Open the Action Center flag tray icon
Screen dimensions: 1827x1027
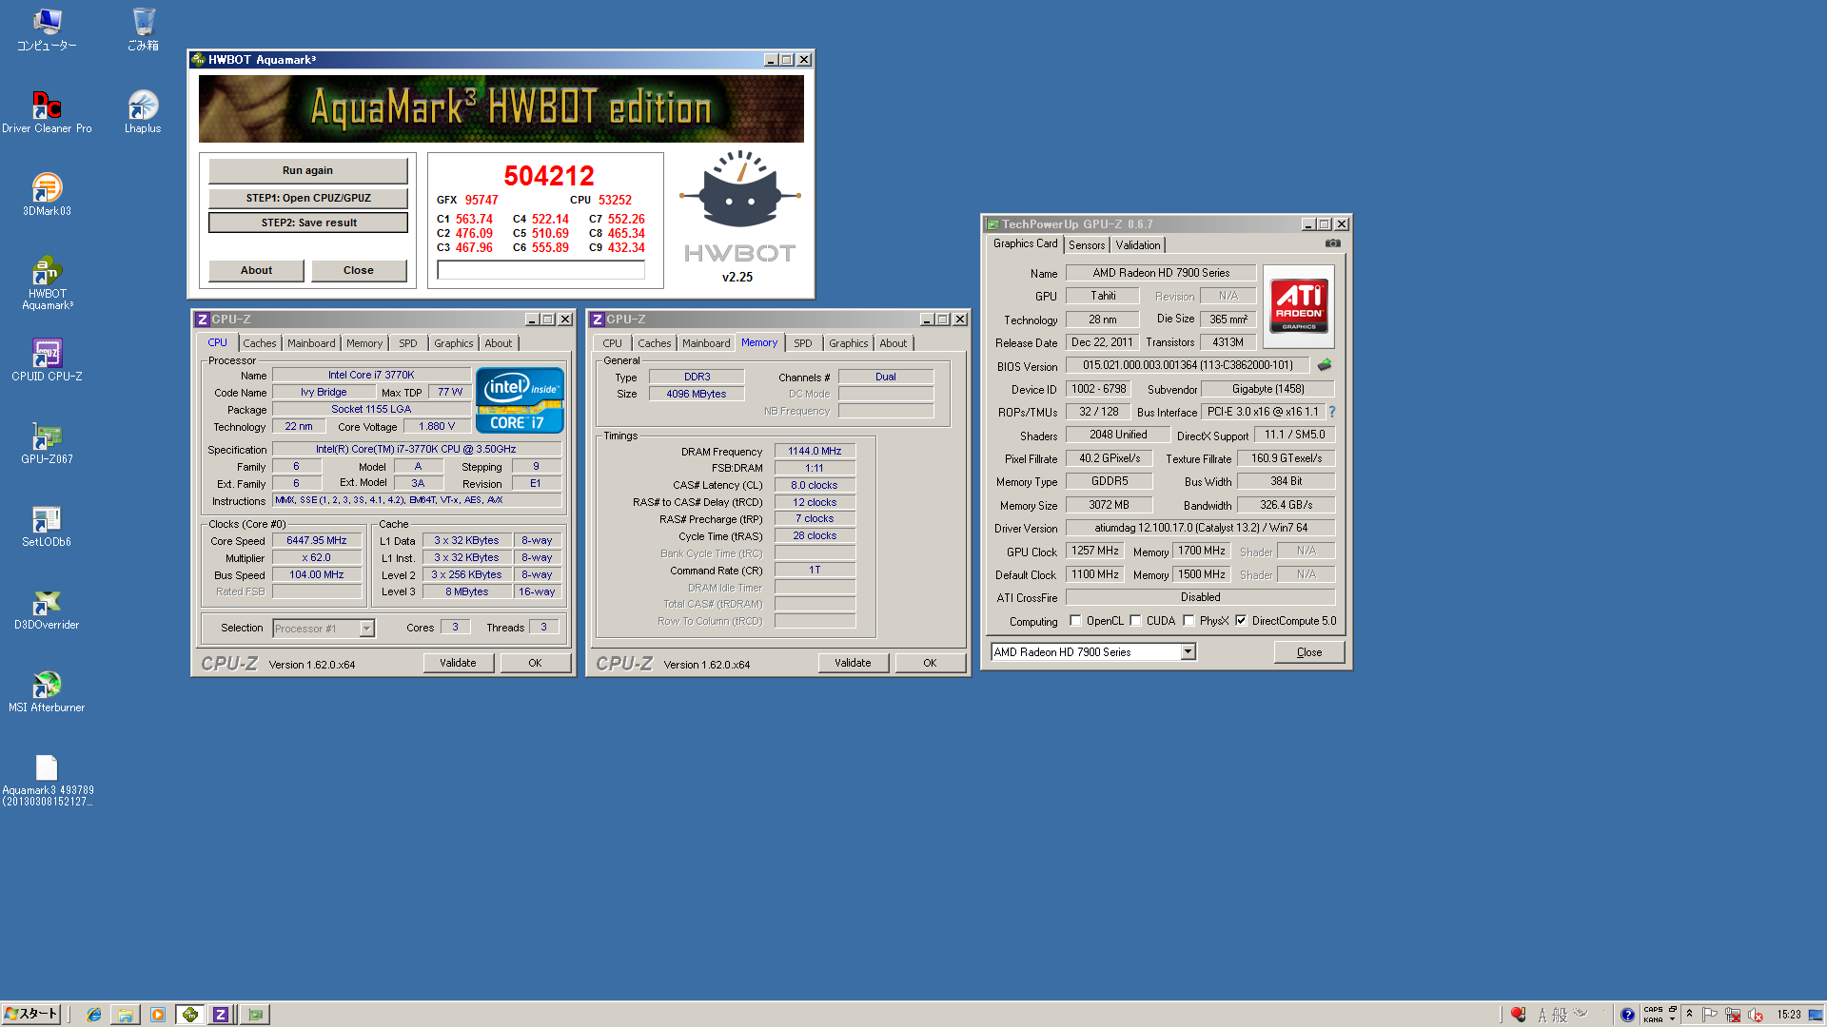click(x=1710, y=1015)
